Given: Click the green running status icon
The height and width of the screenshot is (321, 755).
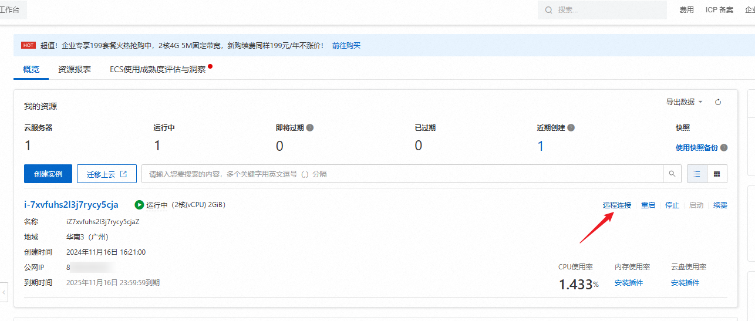Looking at the screenshot, I should pos(139,205).
